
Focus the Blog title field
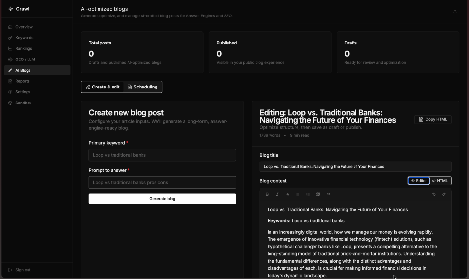click(355, 166)
